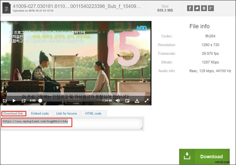Click the 1287 Kbps bitrate value
The image size is (236, 165).
pos(210,62)
